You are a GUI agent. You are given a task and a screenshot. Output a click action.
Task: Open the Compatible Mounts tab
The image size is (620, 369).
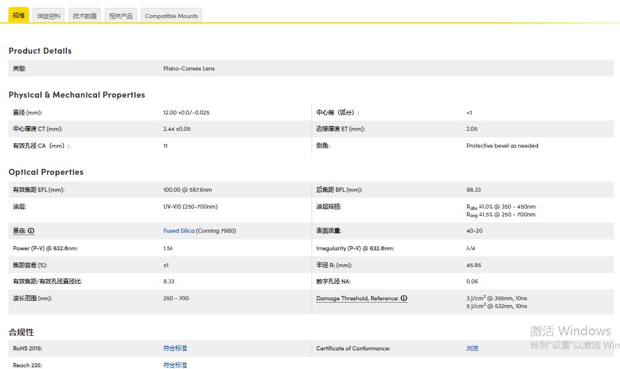click(171, 16)
